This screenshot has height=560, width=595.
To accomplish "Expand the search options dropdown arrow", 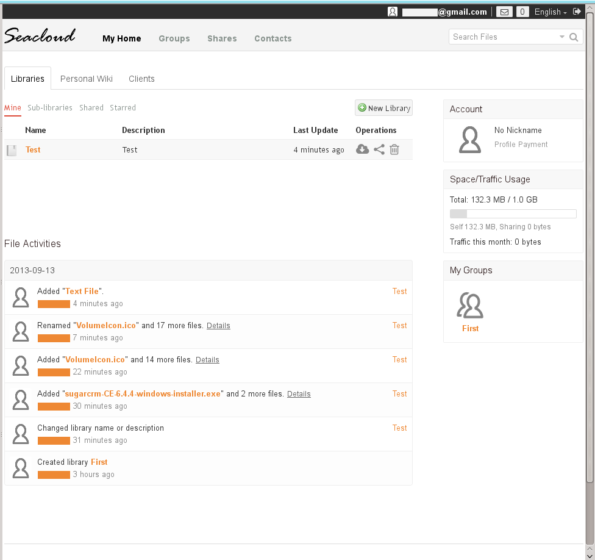I will coord(561,37).
